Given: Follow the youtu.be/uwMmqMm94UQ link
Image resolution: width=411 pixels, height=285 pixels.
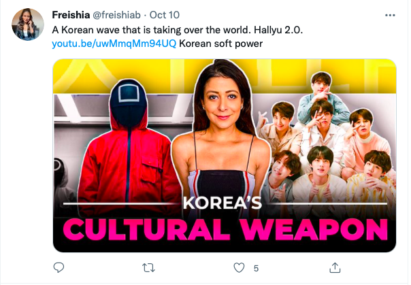Looking at the screenshot, I should [114, 44].
